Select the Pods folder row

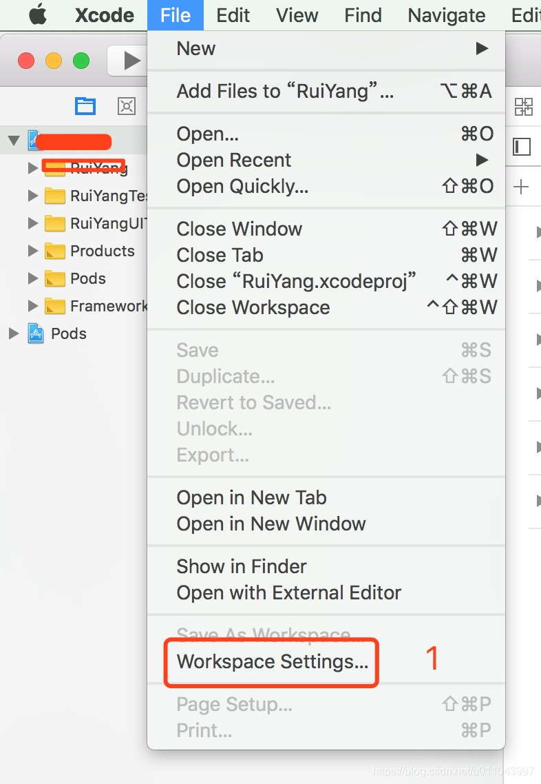coord(74,278)
